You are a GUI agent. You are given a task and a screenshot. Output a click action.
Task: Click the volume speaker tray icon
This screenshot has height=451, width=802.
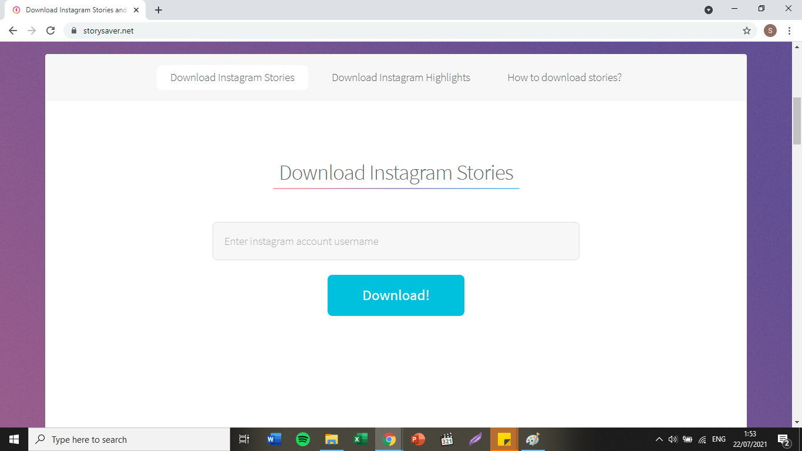pyautogui.click(x=673, y=439)
